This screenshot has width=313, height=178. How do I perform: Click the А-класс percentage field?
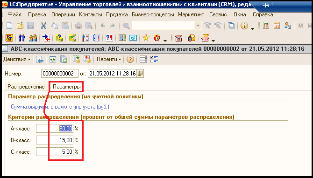(x=55, y=129)
